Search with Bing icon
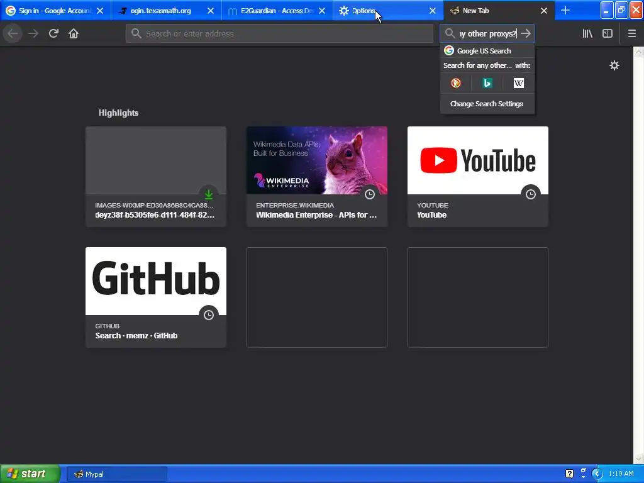 [487, 83]
